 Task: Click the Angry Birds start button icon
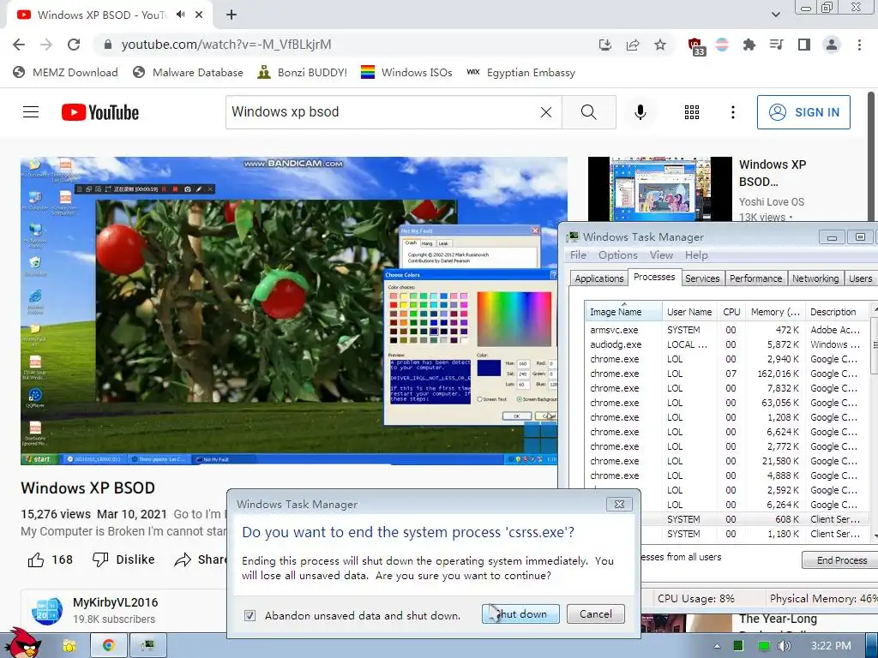(23, 643)
